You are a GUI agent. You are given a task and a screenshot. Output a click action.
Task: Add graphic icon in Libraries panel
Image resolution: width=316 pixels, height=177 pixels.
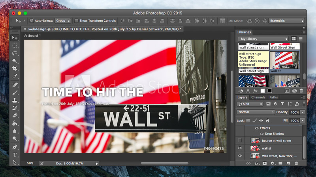[241, 91]
